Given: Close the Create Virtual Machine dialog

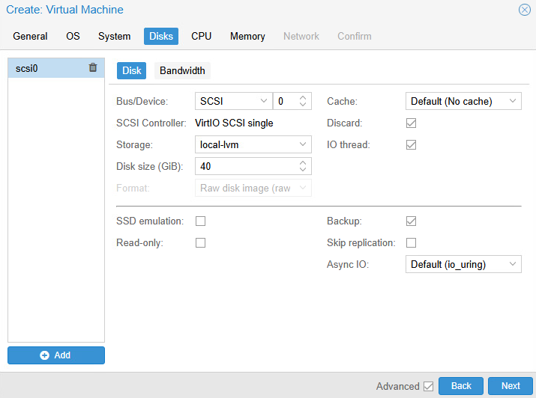Looking at the screenshot, I should tap(524, 10).
